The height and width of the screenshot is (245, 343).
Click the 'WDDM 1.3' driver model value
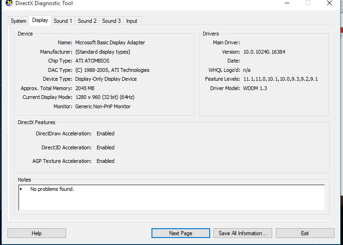255,88
